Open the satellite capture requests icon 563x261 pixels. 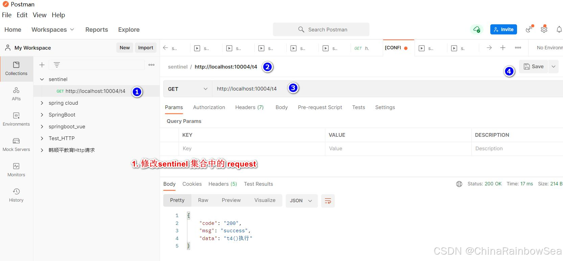tap(530, 29)
